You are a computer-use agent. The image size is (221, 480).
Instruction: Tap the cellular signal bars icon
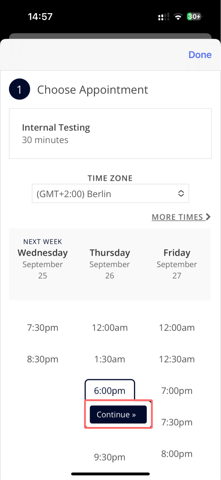click(x=164, y=17)
